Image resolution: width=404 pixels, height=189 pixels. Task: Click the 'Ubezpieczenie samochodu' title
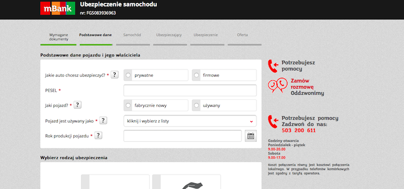pyautogui.click(x=118, y=4)
